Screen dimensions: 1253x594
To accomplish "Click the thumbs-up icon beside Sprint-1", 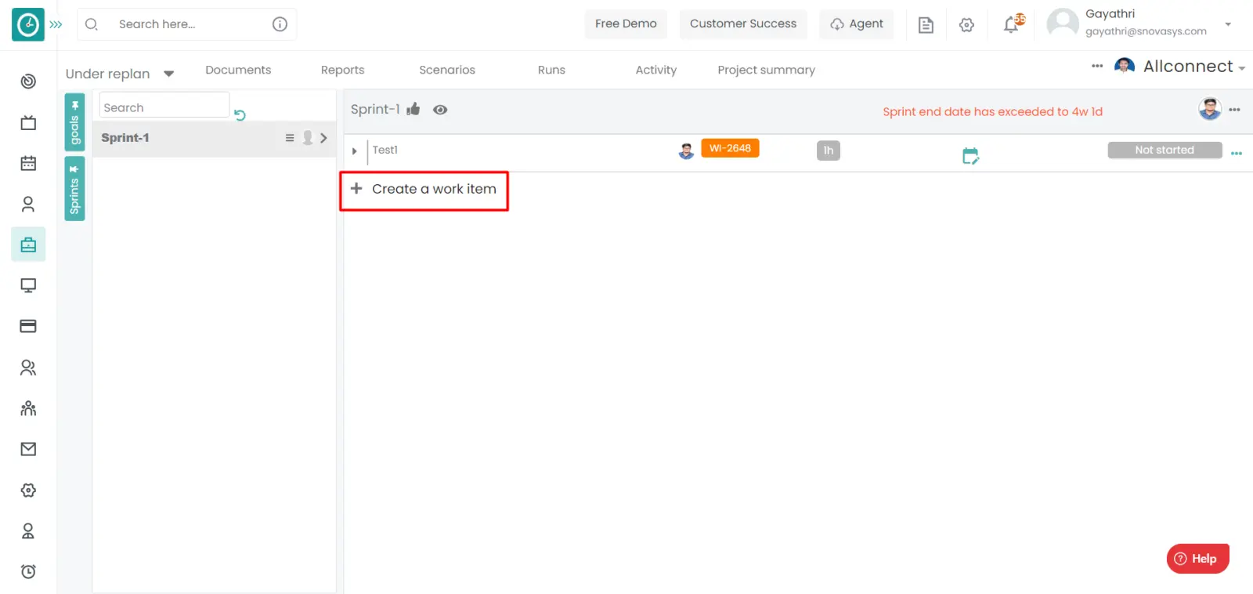I will (413, 110).
